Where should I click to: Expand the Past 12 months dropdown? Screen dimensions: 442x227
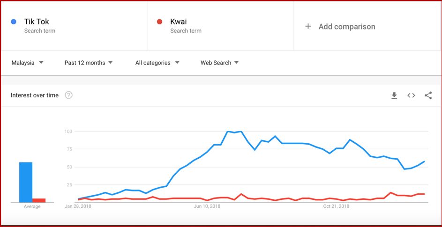(x=89, y=63)
